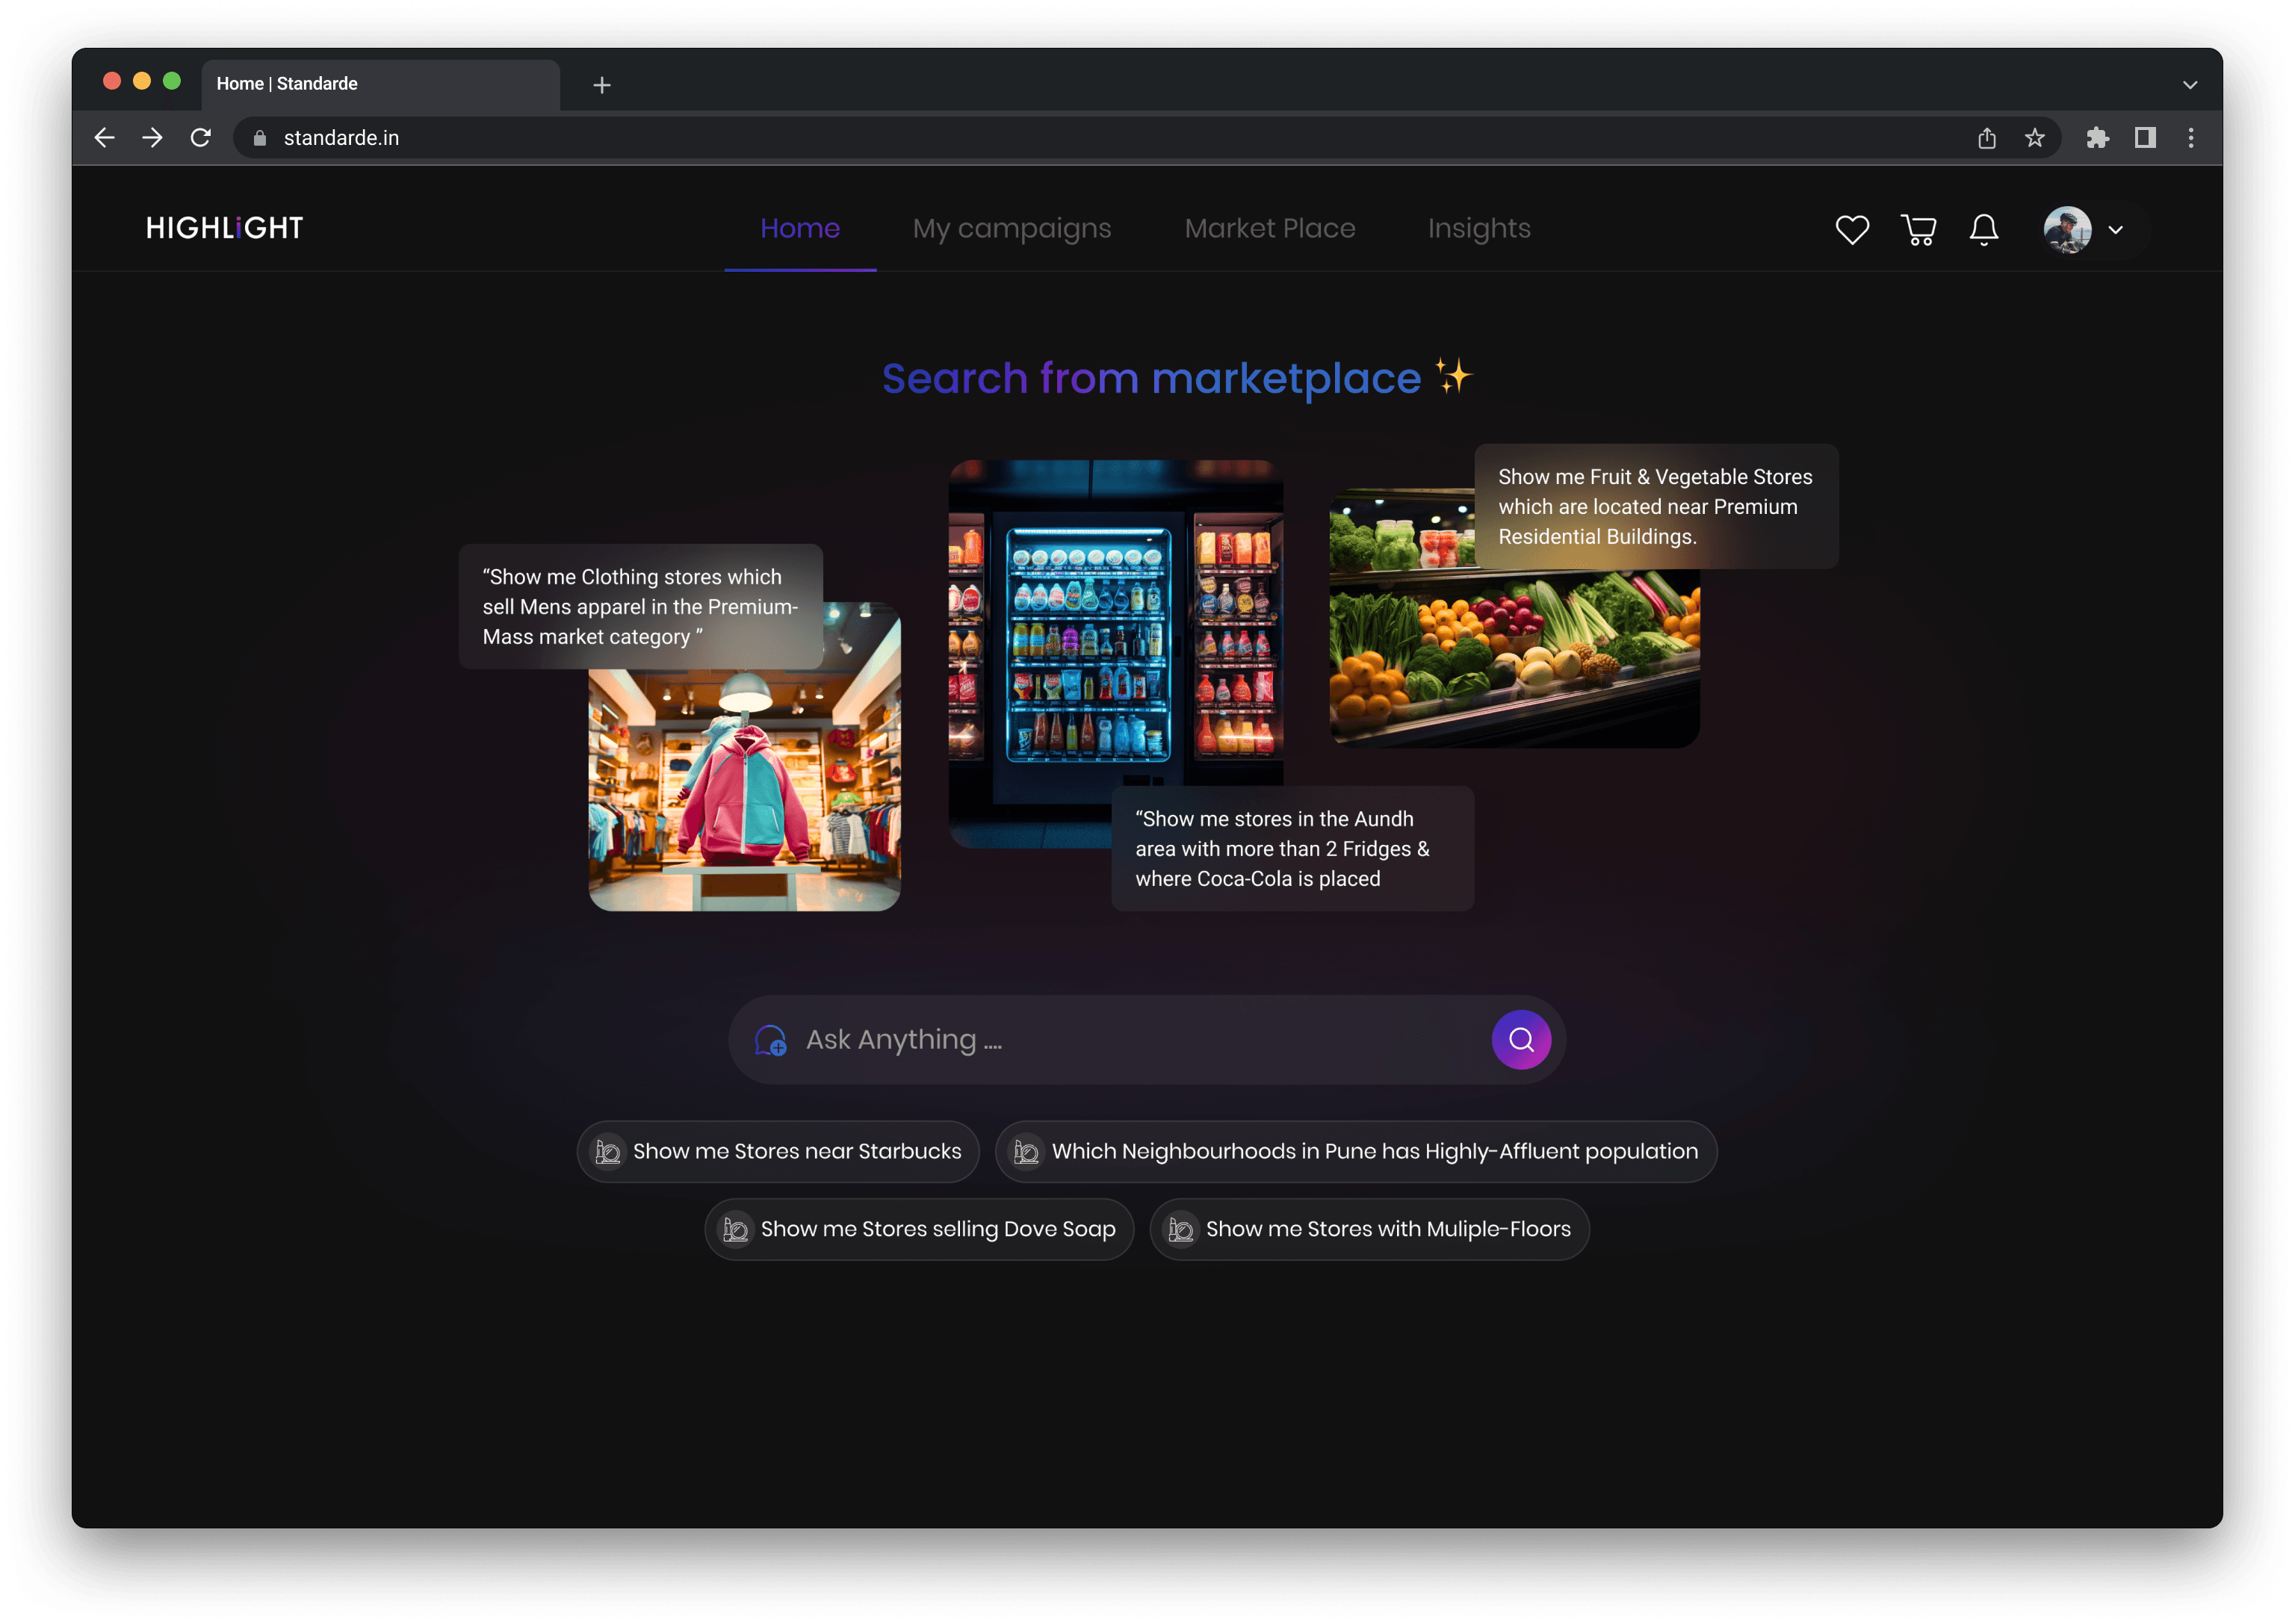
Task: Open the profile dropdown menu
Action: point(2087,229)
